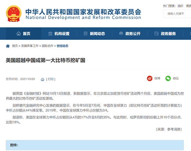Open 世经动态 breadcrumb link
This screenshot has width=191, height=151.
[62, 46]
